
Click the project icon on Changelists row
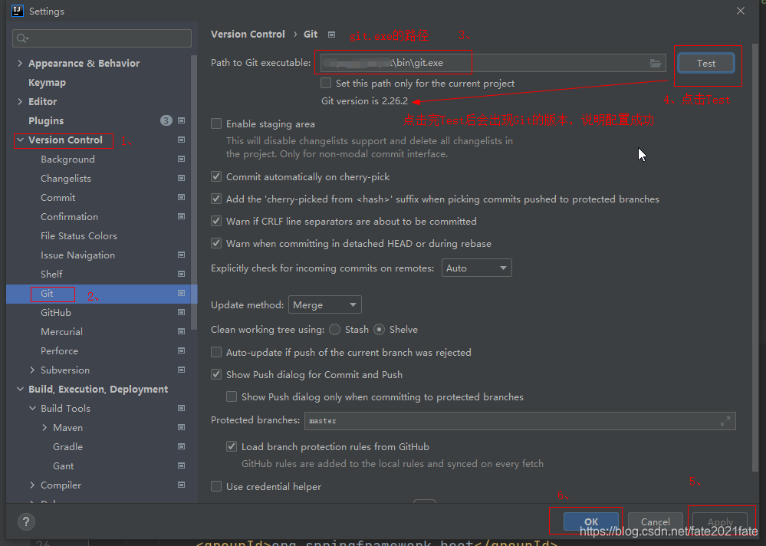pos(181,178)
